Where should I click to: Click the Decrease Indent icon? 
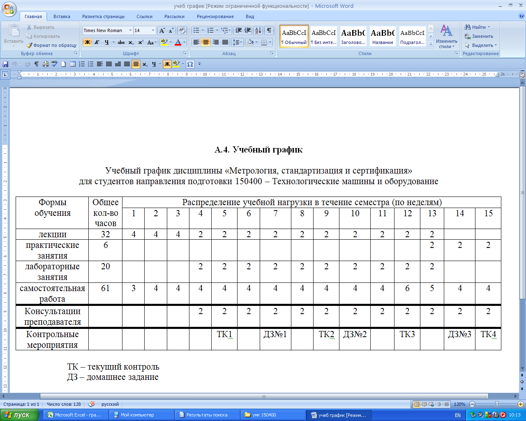pyautogui.click(x=238, y=30)
